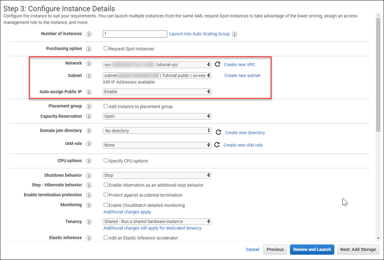The image size is (384, 260).
Task: Click the info icon beside Number of instances
Action: click(89, 34)
